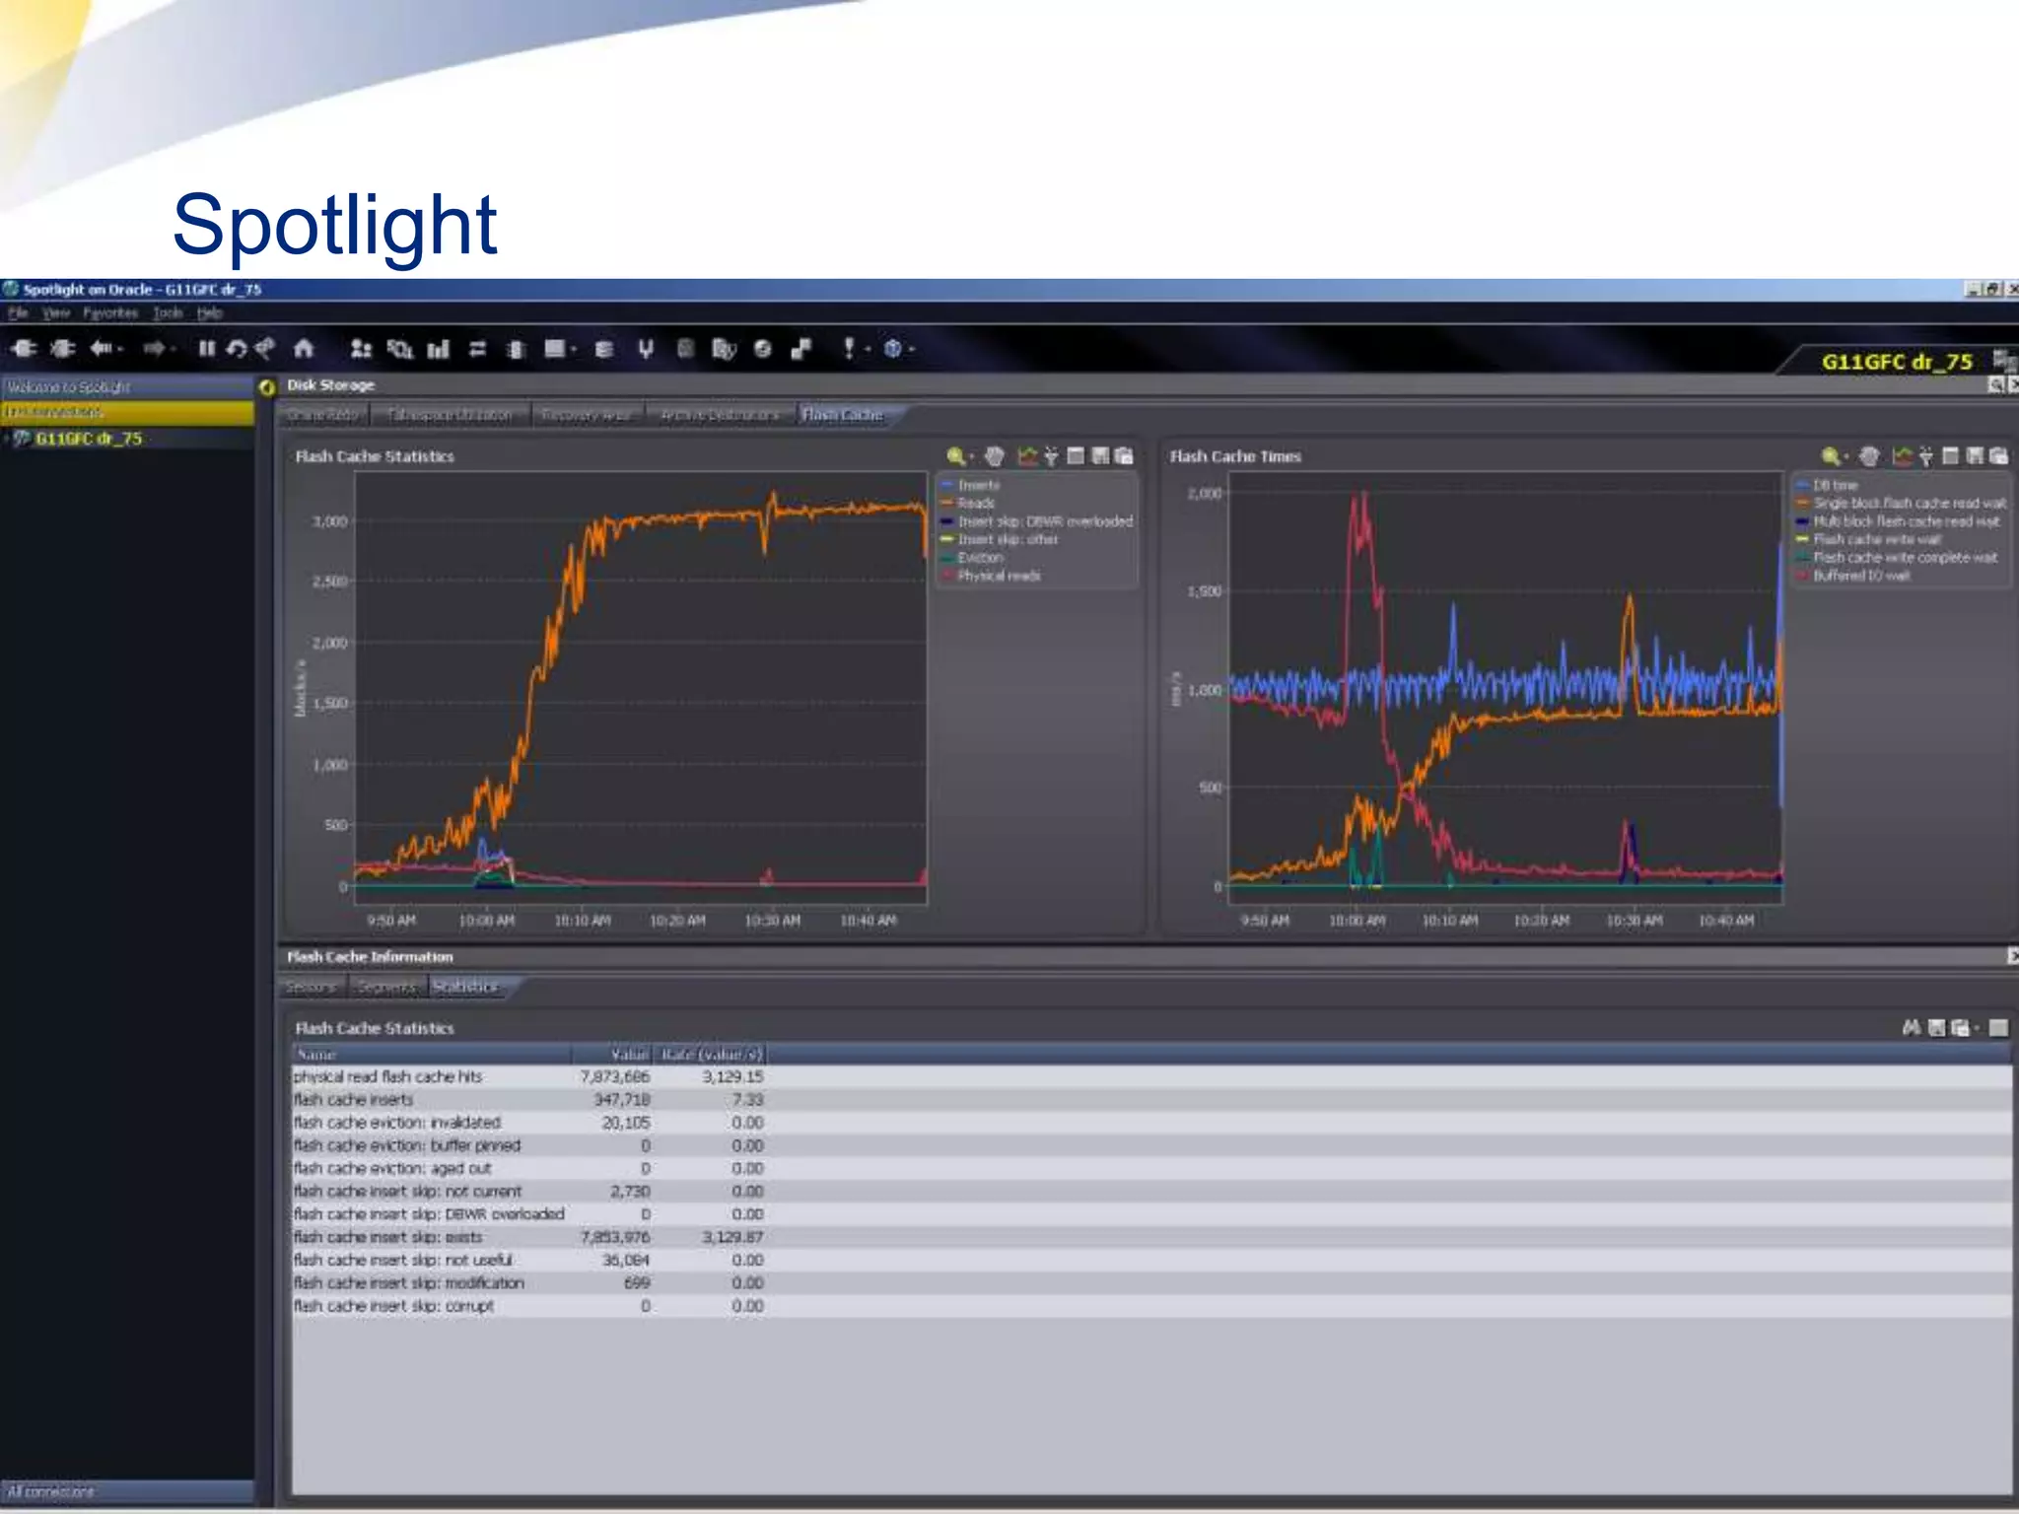2019x1514 pixels.
Task: Toggle Physical reads legend entry
Action: point(998,576)
